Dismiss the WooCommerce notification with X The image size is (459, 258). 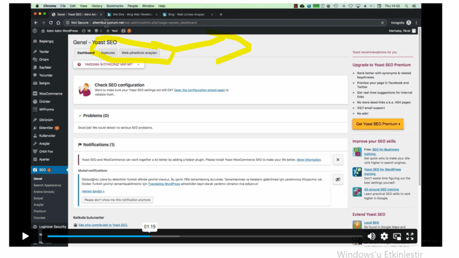(x=338, y=160)
